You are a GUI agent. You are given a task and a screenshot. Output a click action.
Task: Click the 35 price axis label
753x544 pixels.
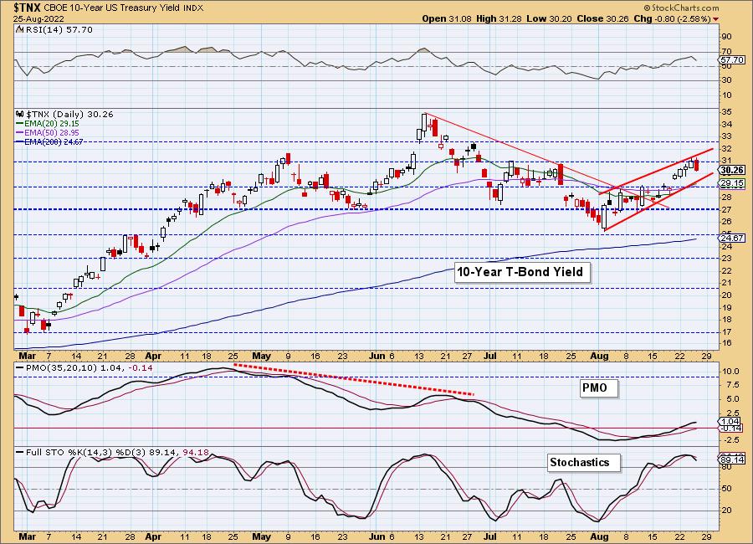coord(725,112)
